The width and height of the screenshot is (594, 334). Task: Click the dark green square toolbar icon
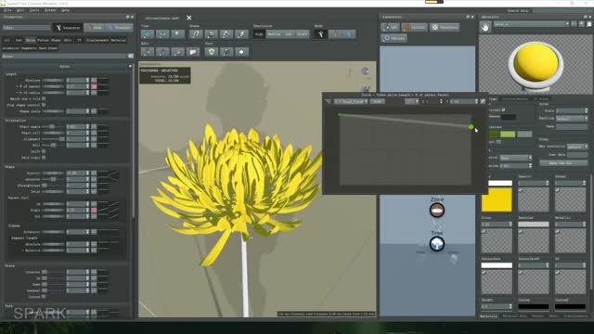coord(226,52)
